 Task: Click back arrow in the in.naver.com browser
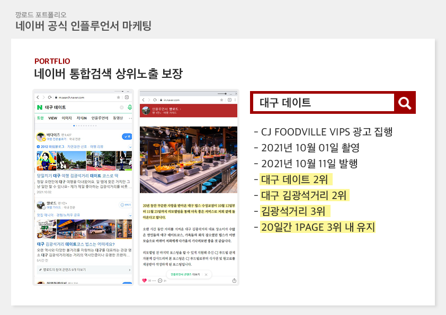(144, 100)
